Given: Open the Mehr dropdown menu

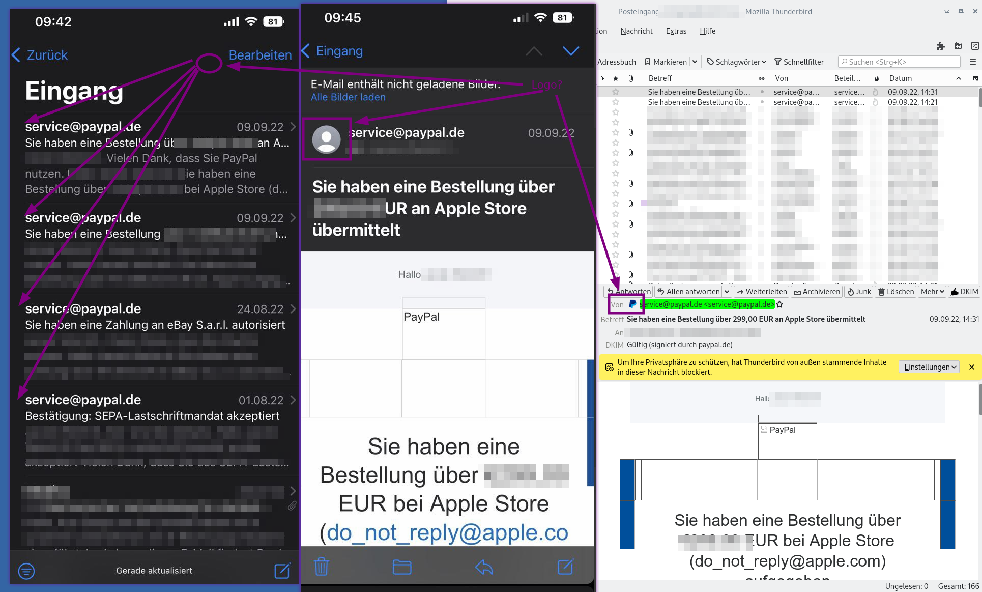Looking at the screenshot, I should tap(932, 292).
